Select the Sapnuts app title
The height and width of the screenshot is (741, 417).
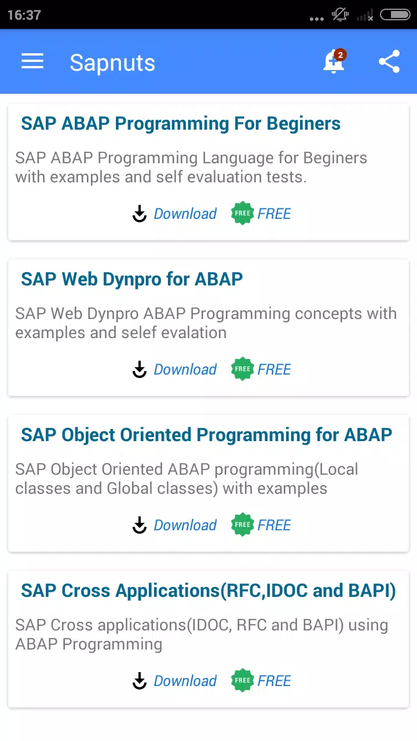pos(112,63)
